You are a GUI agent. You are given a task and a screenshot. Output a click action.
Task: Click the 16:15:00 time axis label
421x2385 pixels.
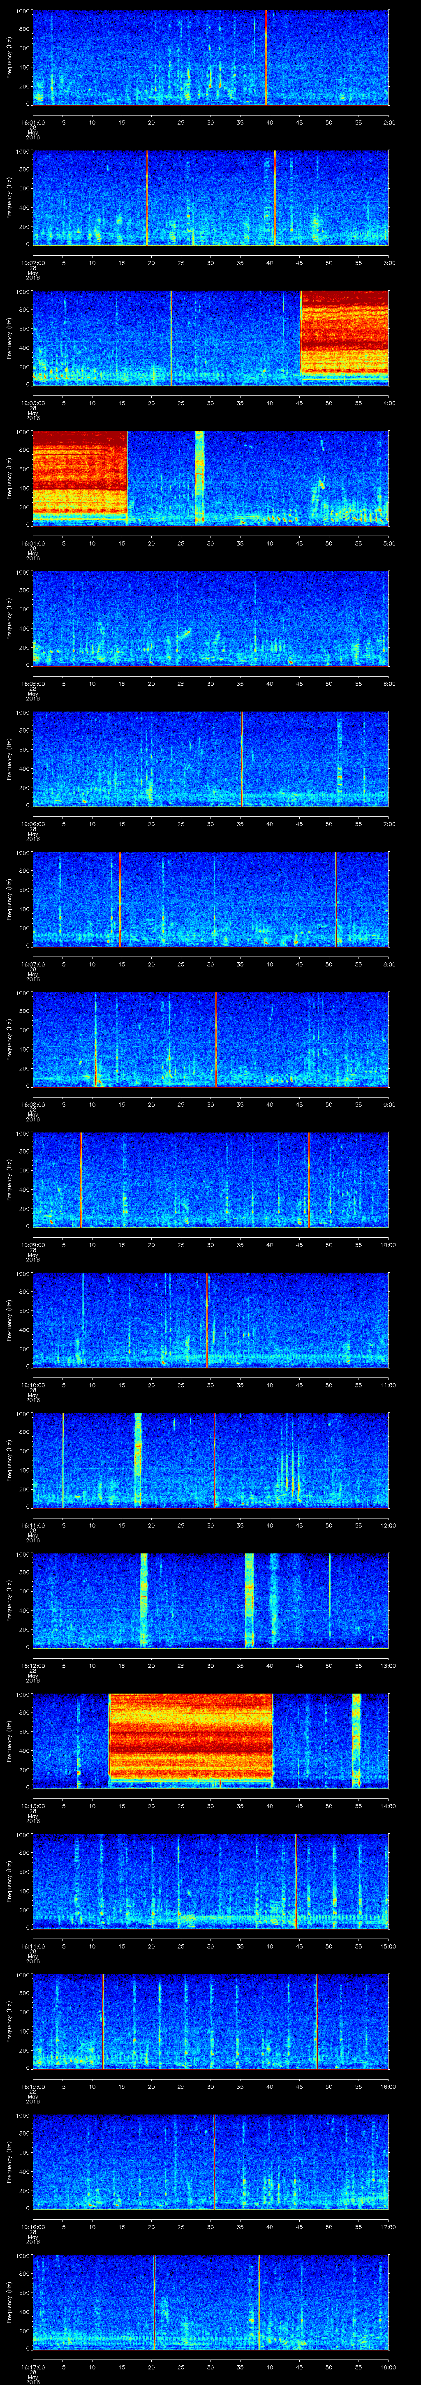point(33,2086)
